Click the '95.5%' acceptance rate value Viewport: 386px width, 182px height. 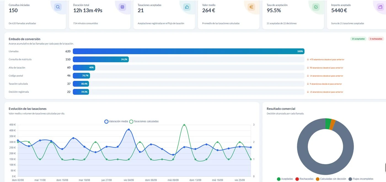[x=274, y=10]
